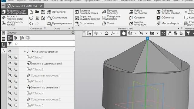
Task: Open print preview icon
Action: point(37,18)
